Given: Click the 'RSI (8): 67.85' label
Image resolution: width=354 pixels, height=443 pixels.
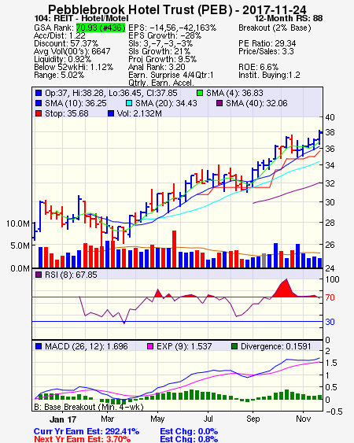Looking at the screenshot, I should pyautogui.click(x=71, y=275).
